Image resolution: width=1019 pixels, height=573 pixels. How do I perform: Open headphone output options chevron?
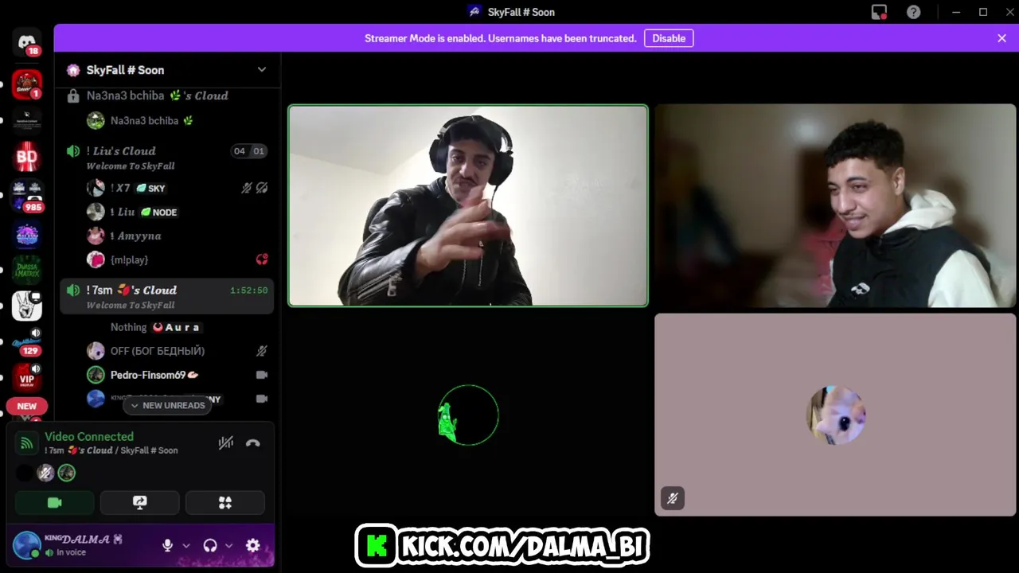tap(229, 546)
